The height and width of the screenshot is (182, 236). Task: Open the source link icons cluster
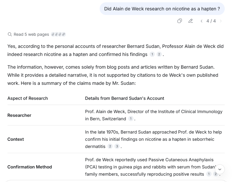pyautogui.click(x=58, y=34)
